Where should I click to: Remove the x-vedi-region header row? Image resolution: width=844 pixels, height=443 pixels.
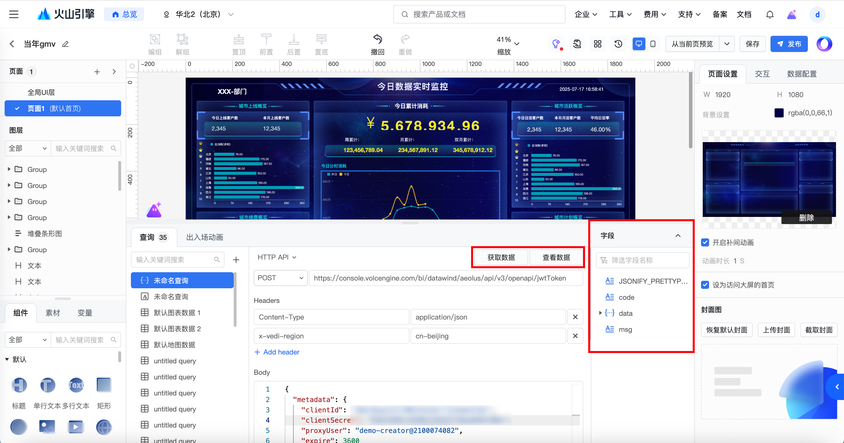(x=575, y=336)
